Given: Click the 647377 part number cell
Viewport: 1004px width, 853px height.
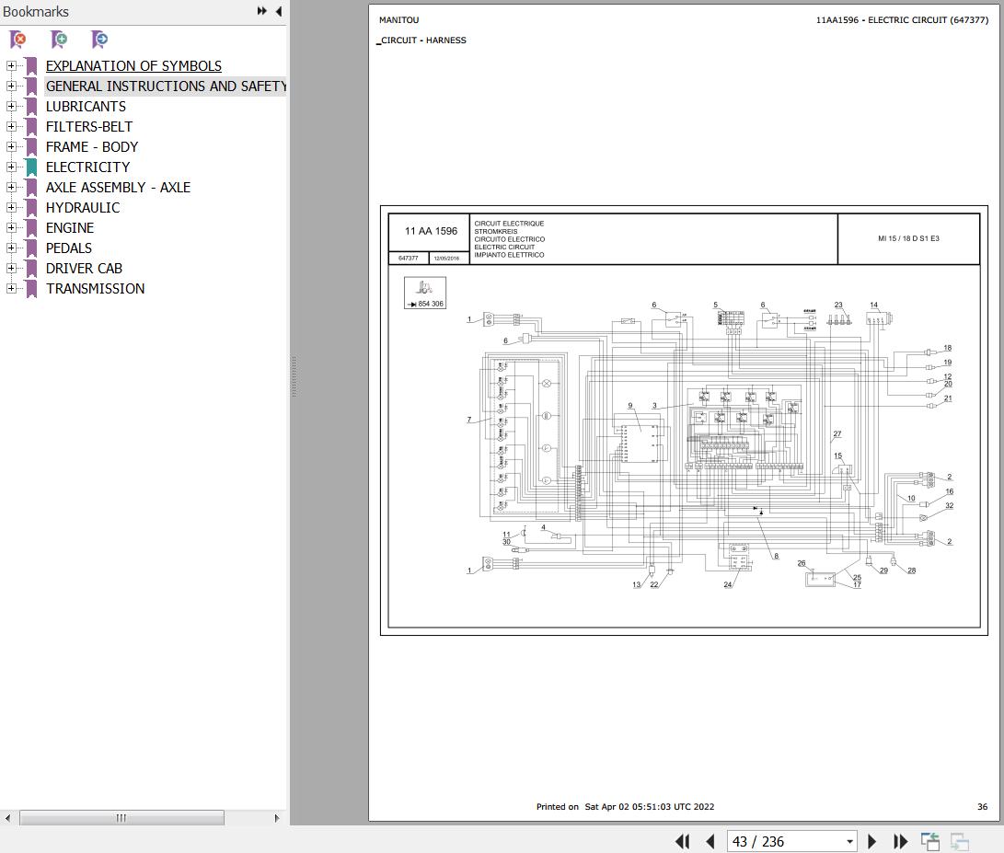Looking at the screenshot, I should coord(409,258).
